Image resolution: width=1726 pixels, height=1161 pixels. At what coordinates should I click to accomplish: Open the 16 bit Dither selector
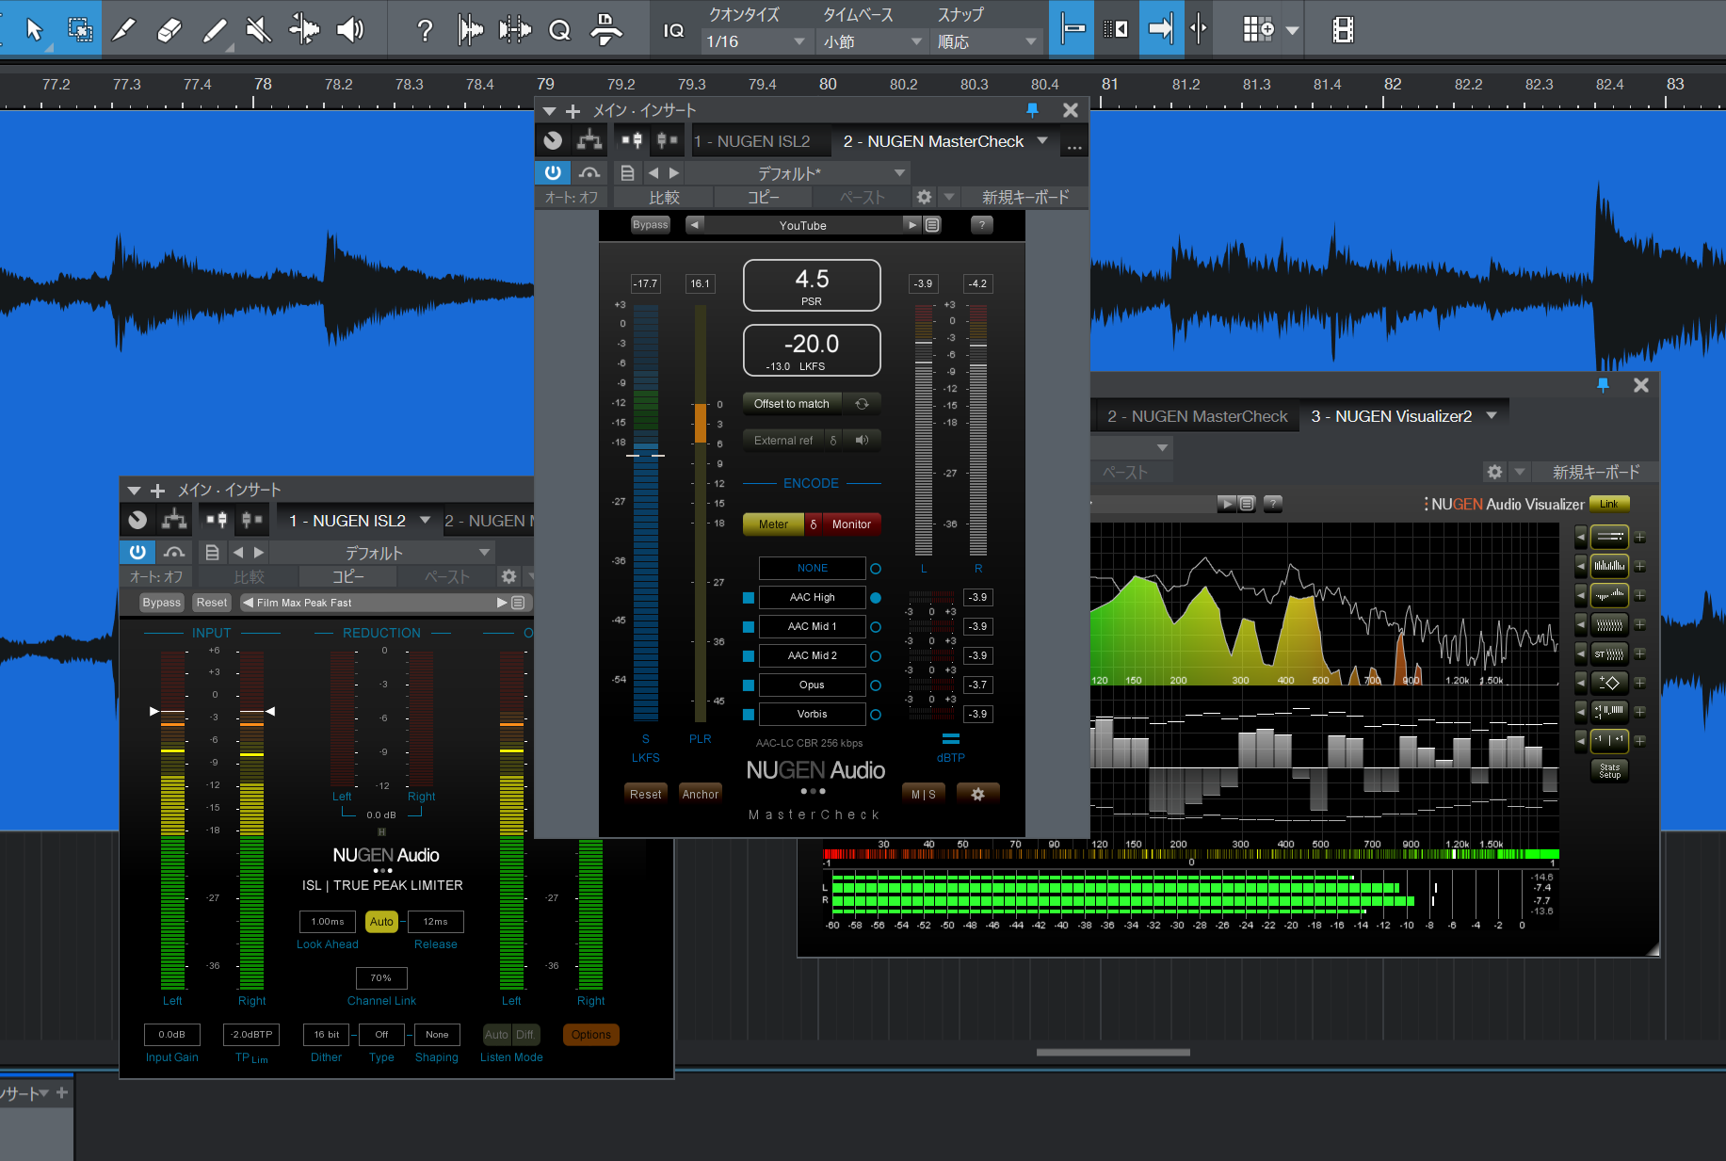(327, 1035)
